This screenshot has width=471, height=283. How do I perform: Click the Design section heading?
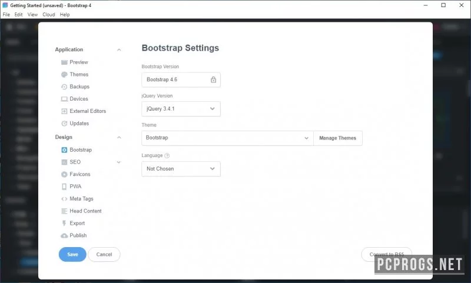click(x=64, y=137)
